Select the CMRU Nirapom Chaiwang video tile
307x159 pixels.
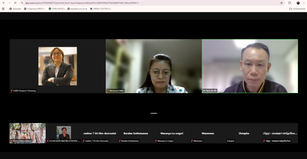click(58, 66)
